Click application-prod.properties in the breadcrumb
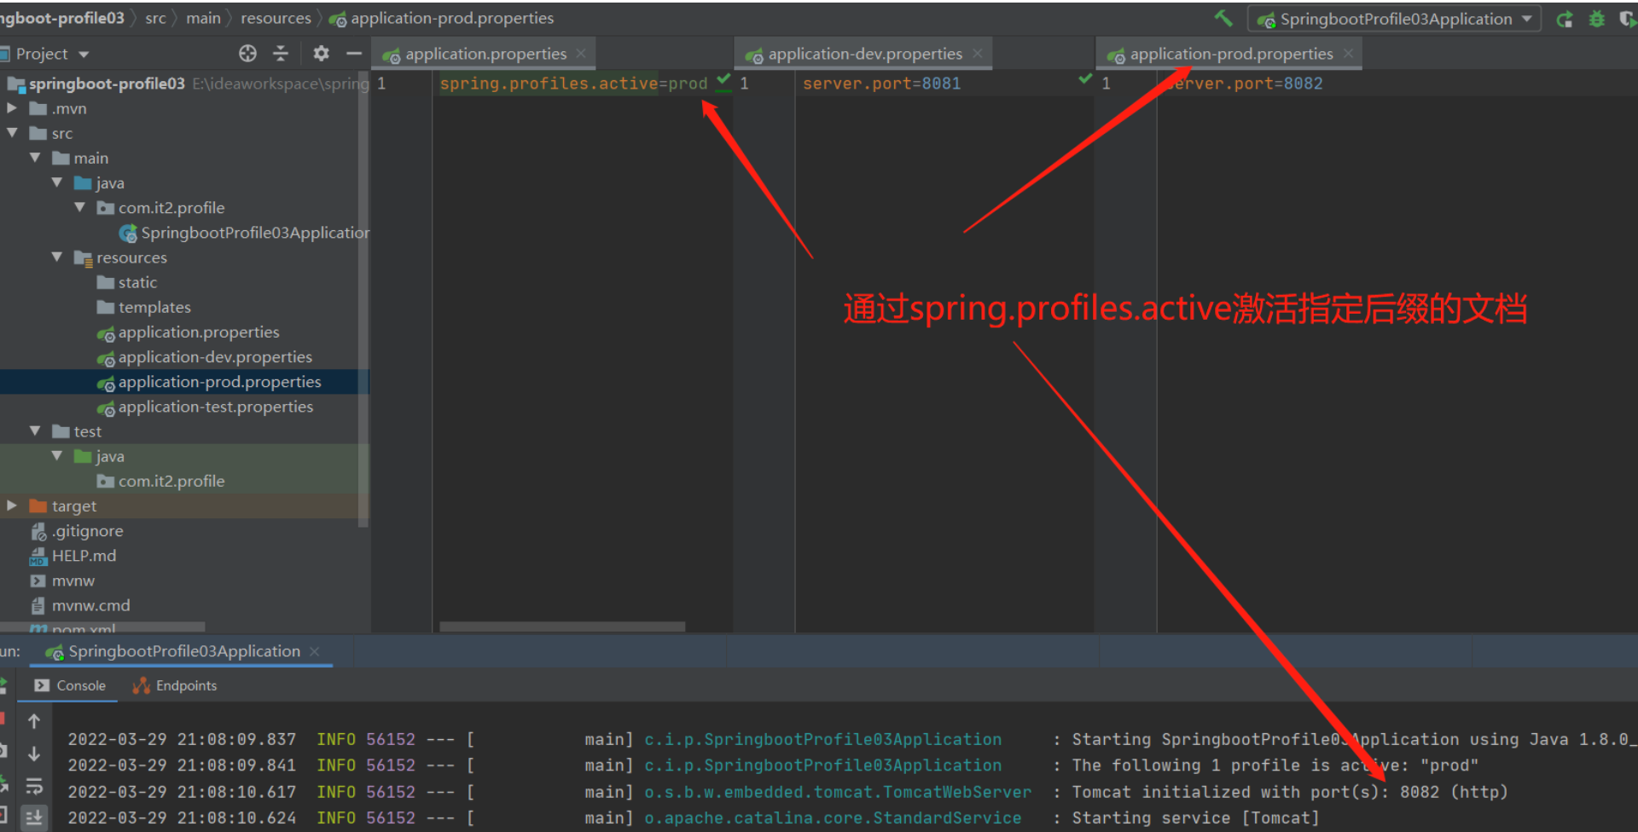The width and height of the screenshot is (1638, 832). point(442,18)
